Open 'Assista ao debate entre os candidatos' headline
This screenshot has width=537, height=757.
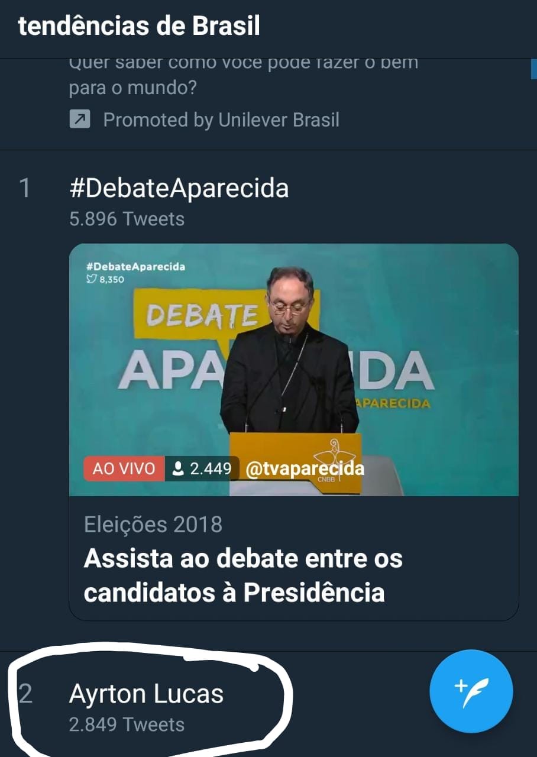243,575
